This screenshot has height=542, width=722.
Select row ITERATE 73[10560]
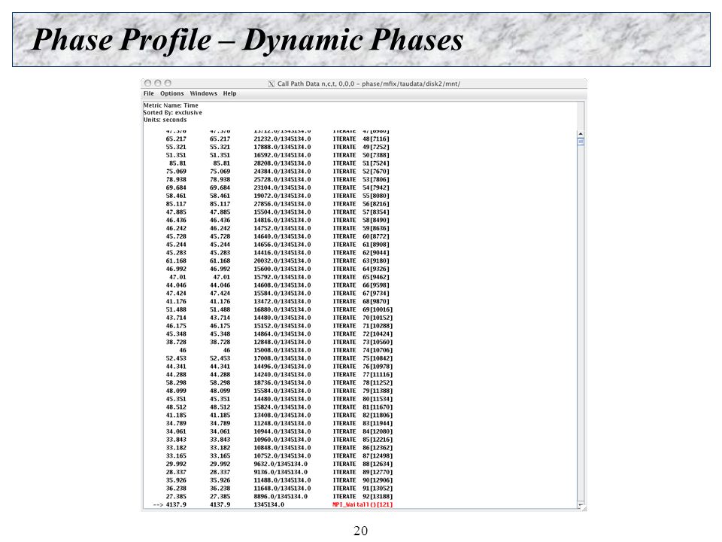[x=279, y=342]
